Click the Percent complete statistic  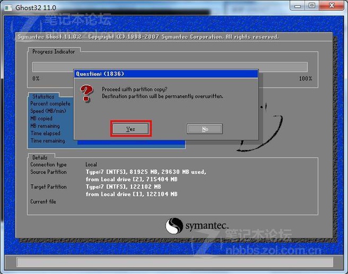click(x=50, y=104)
